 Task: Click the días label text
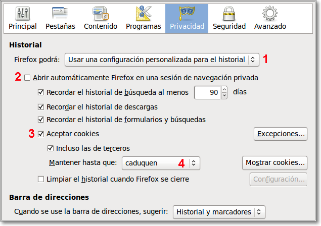tap(240, 92)
